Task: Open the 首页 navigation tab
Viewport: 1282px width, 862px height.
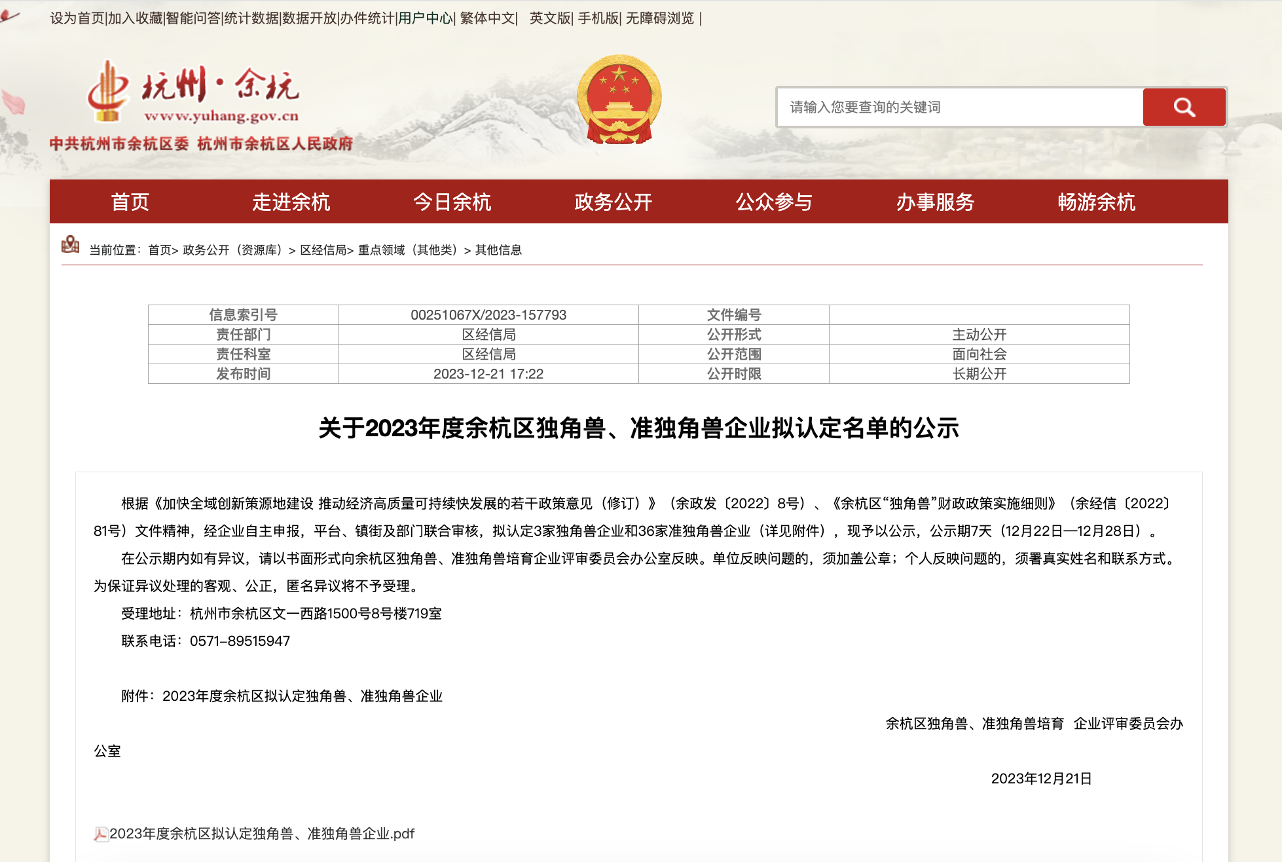Action: point(130,202)
